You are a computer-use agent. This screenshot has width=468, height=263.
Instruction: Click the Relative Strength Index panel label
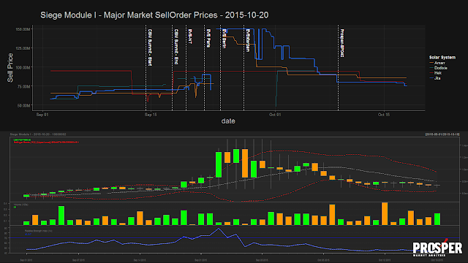click(39, 231)
